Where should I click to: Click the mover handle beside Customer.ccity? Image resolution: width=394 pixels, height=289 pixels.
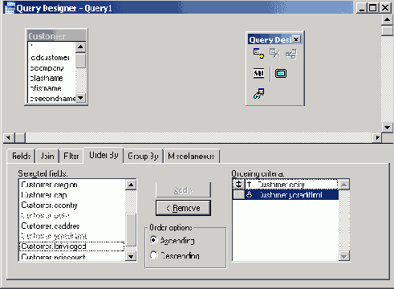(238, 185)
